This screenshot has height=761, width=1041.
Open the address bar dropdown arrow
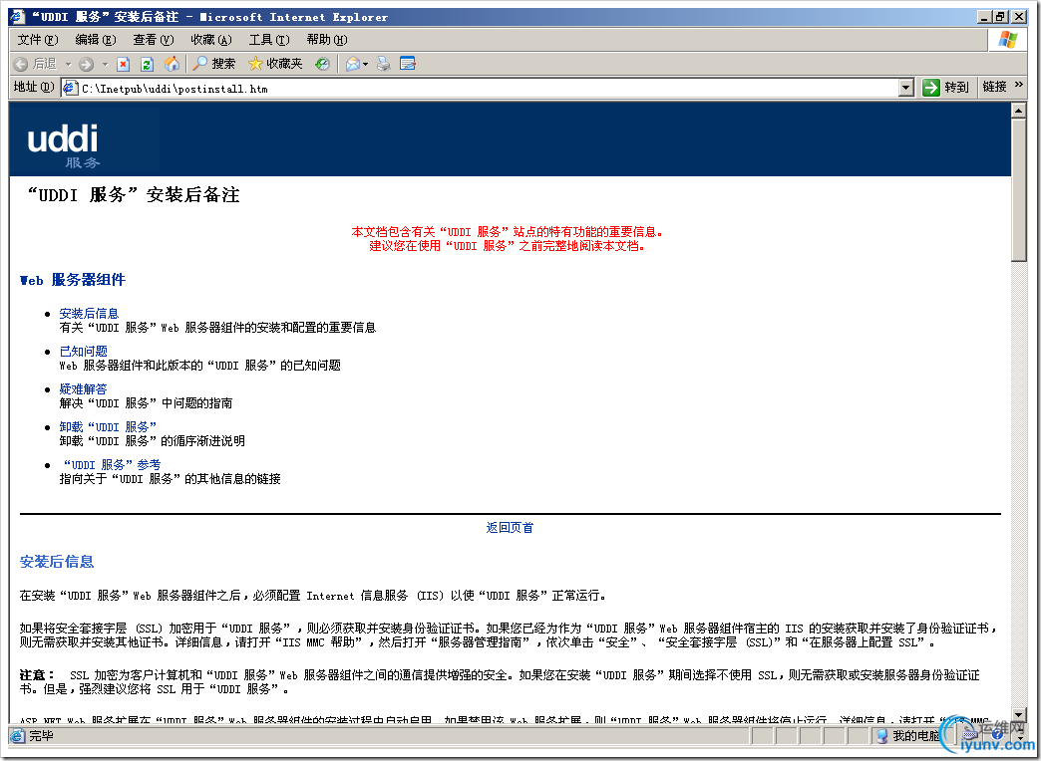906,87
